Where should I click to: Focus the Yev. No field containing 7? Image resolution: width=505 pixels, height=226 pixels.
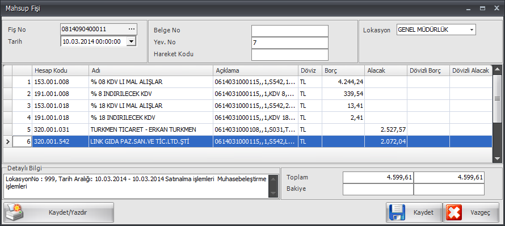(289, 43)
